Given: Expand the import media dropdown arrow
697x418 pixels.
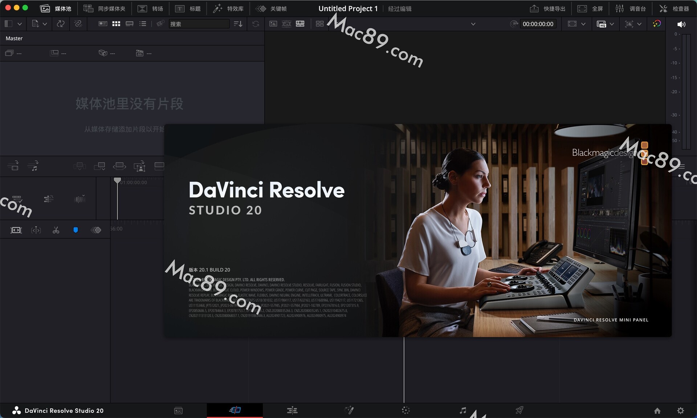Looking at the screenshot, I should click(x=45, y=24).
